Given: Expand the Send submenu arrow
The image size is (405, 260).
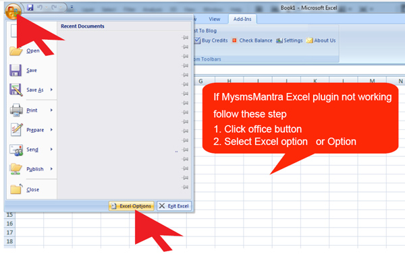Looking at the screenshot, I should pos(51,150).
